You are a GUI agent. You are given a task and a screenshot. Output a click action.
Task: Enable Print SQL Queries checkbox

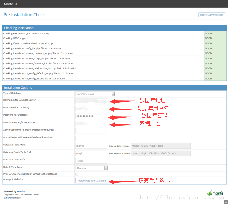pyautogui.click(x=77, y=174)
